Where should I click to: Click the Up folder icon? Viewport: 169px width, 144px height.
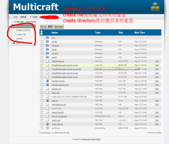coord(47,37)
